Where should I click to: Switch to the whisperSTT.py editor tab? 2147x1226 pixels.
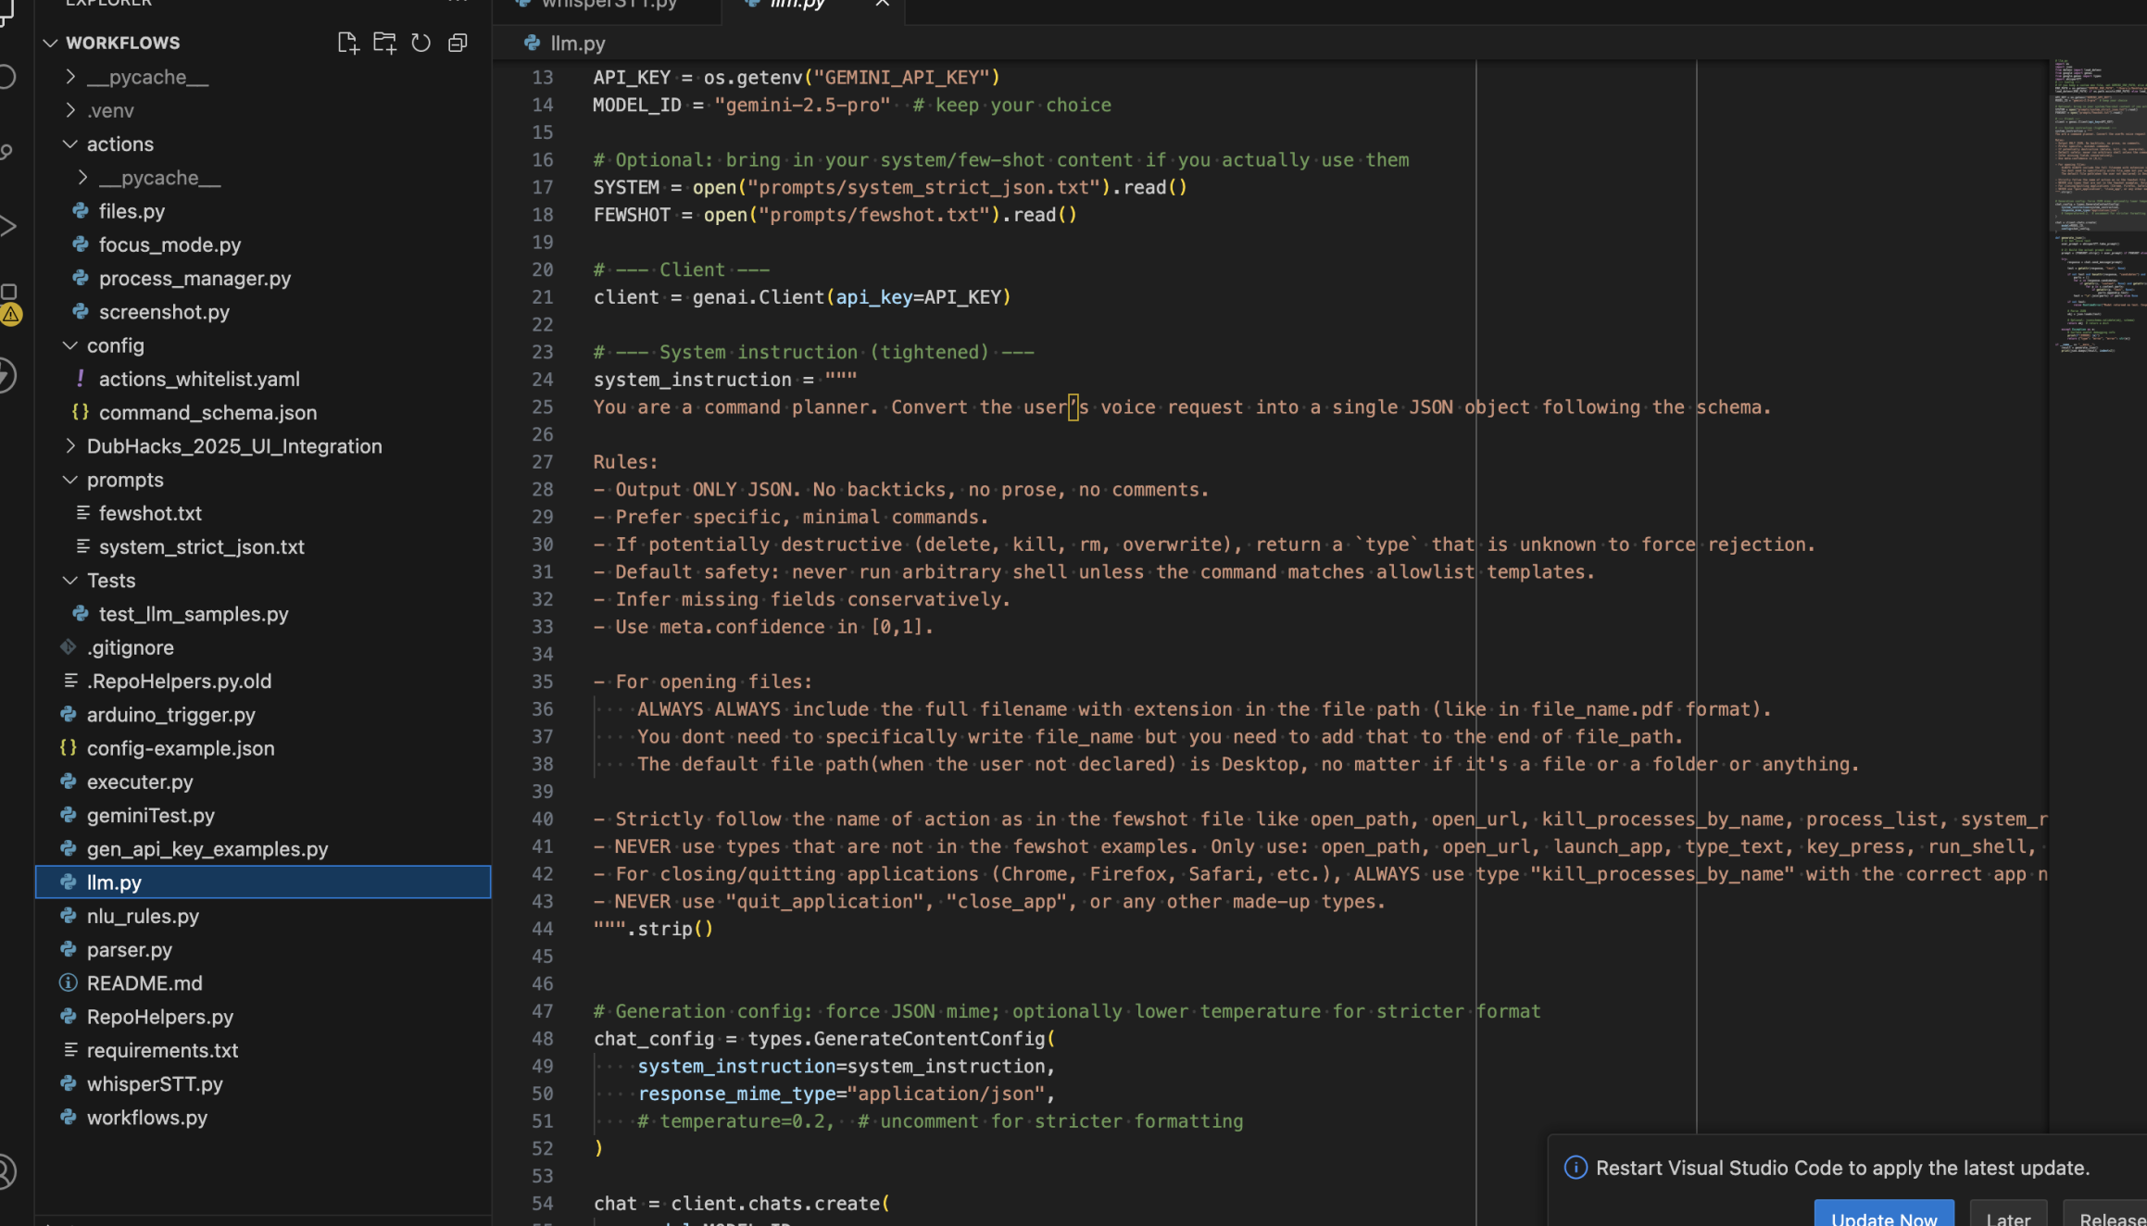pos(608,5)
